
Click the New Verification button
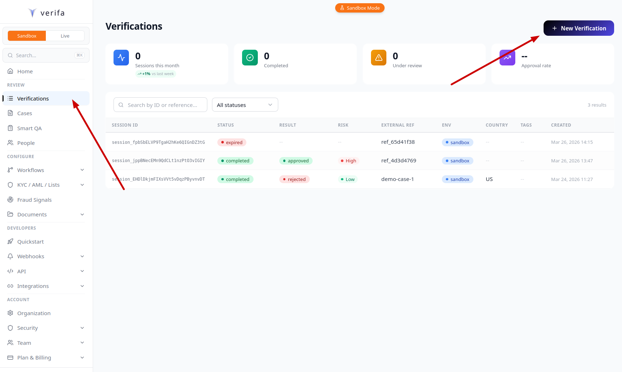click(x=578, y=28)
